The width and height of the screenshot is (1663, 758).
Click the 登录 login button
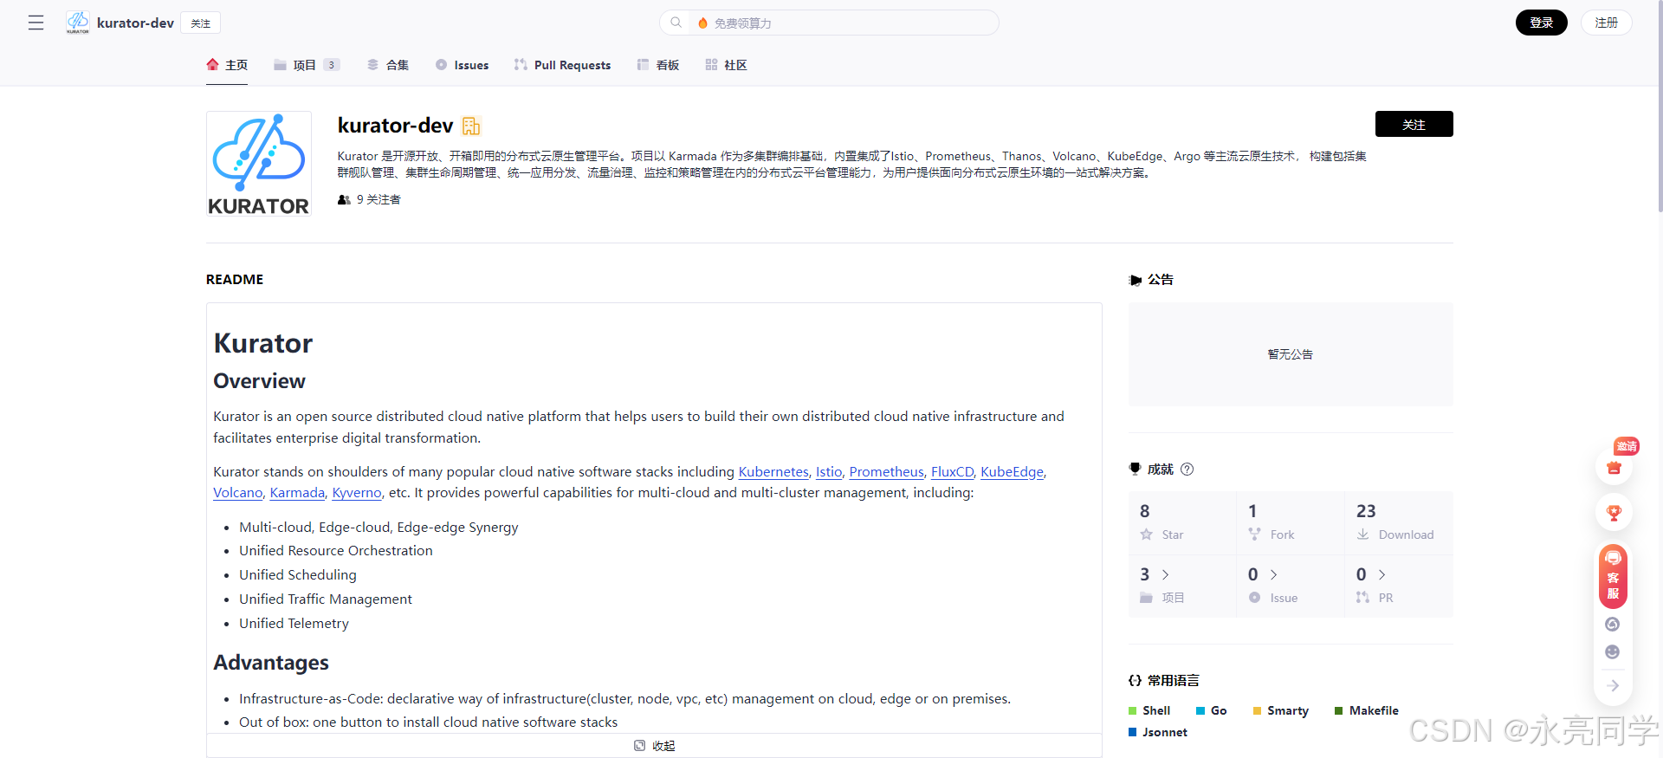[x=1541, y=23]
